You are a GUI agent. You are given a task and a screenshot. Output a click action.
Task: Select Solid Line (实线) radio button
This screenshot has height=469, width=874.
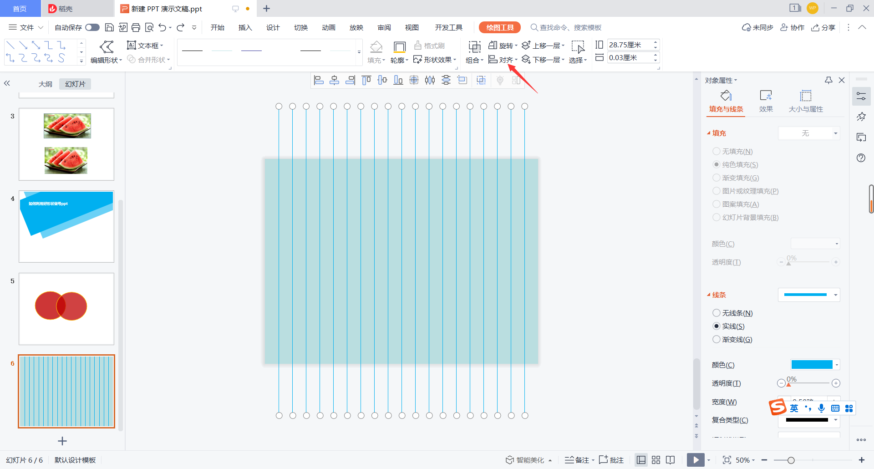(x=716, y=326)
